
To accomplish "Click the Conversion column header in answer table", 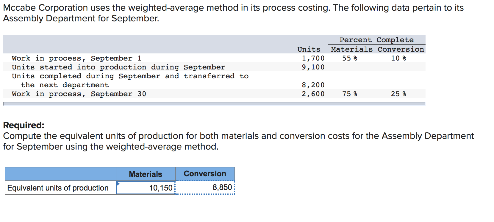I will pyautogui.click(x=205, y=174).
